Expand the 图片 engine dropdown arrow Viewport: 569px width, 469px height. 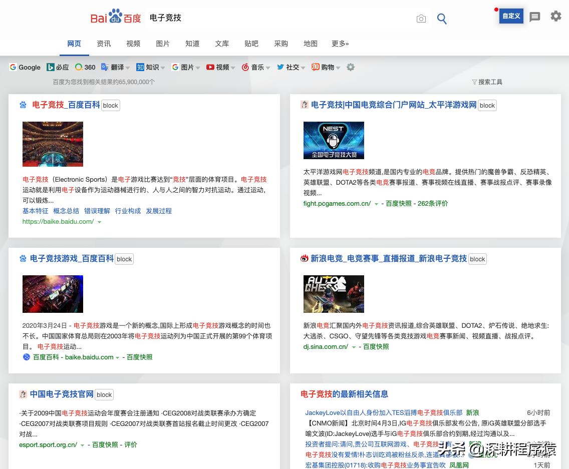[198, 68]
